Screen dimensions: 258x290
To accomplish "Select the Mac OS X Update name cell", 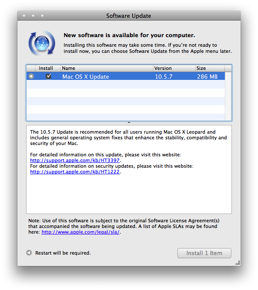I will pos(85,76).
